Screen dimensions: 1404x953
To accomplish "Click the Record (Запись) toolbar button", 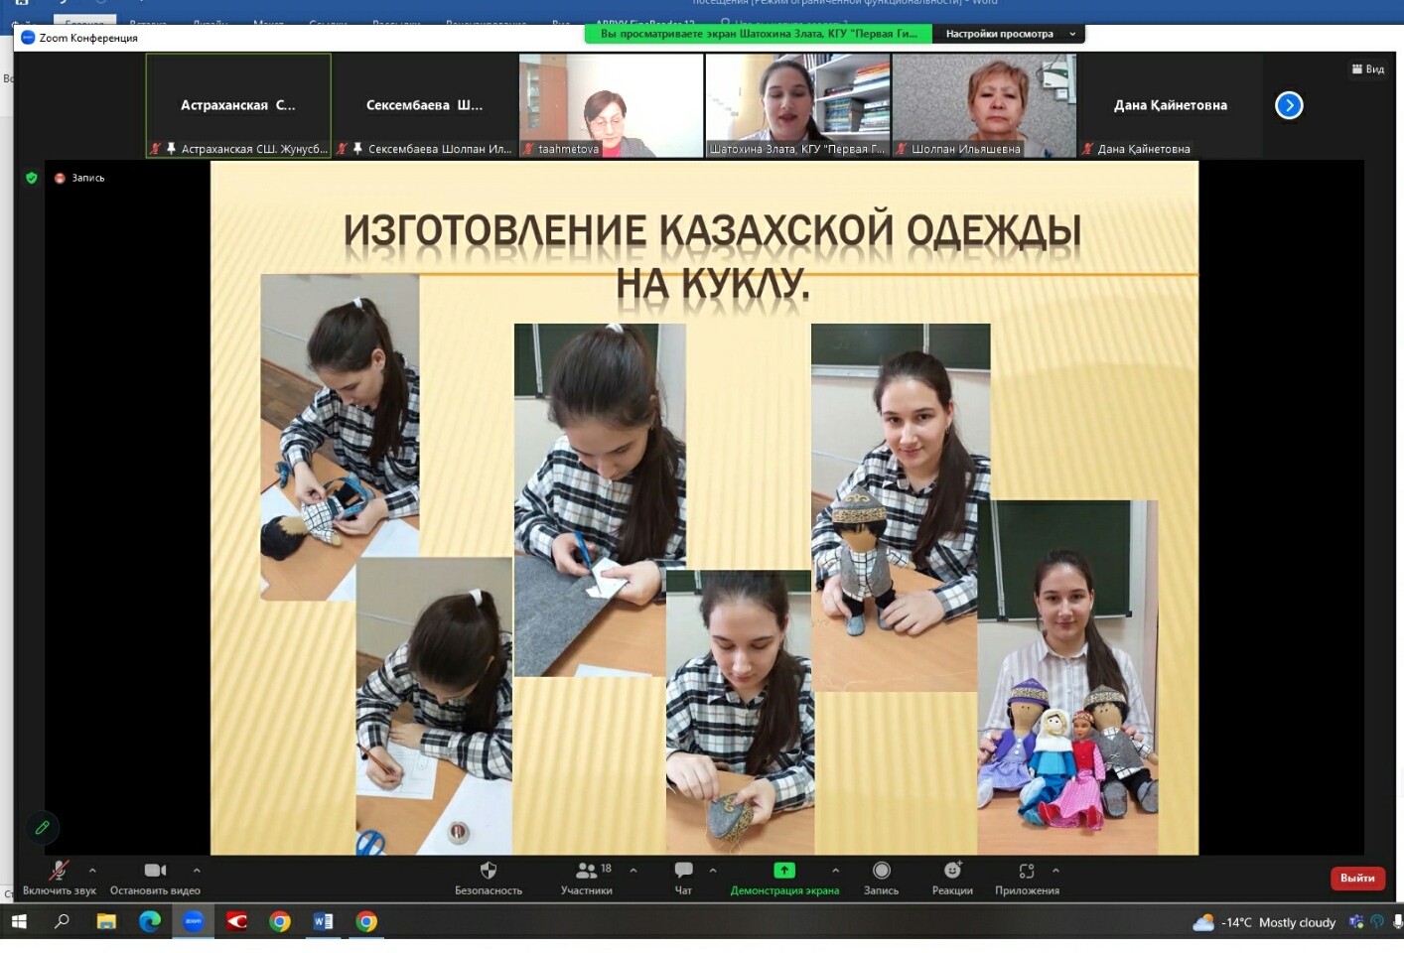I will [881, 871].
